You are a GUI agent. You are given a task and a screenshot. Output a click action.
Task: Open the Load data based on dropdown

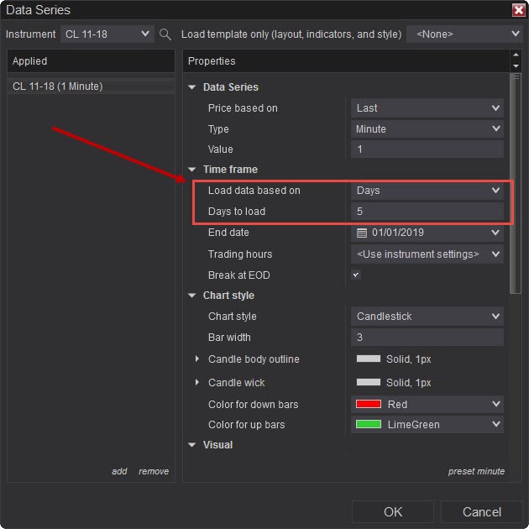pyautogui.click(x=427, y=191)
